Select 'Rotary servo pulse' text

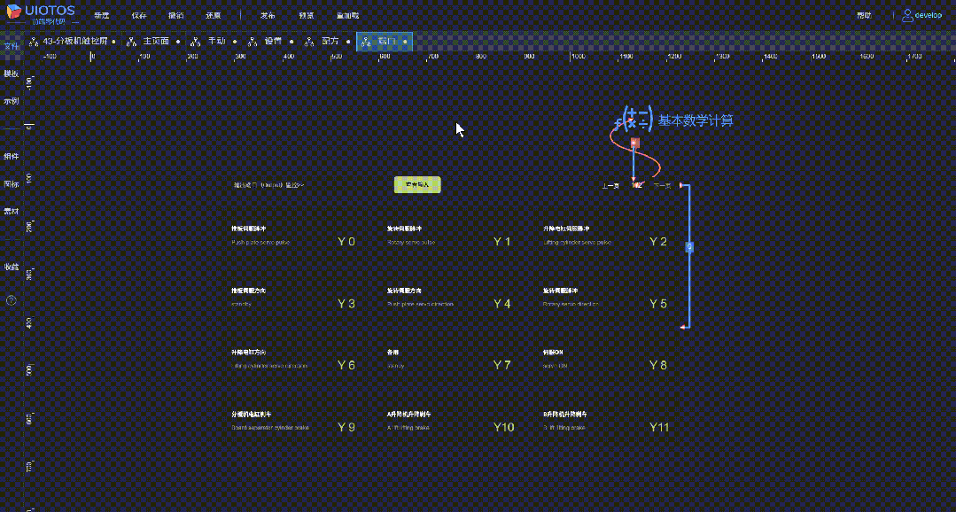[x=411, y=243]
